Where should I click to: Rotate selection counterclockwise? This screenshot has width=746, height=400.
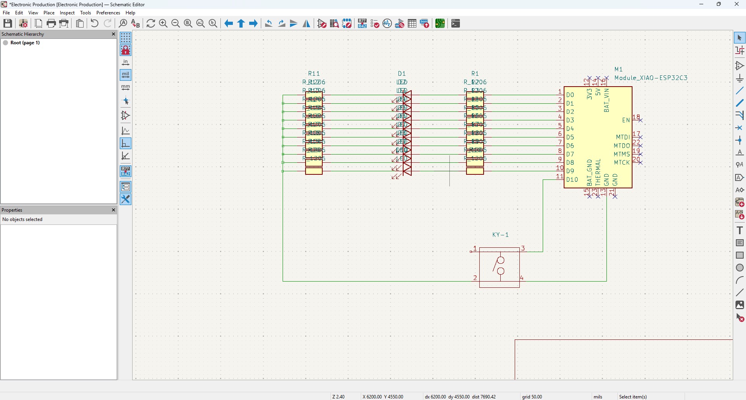269,23
